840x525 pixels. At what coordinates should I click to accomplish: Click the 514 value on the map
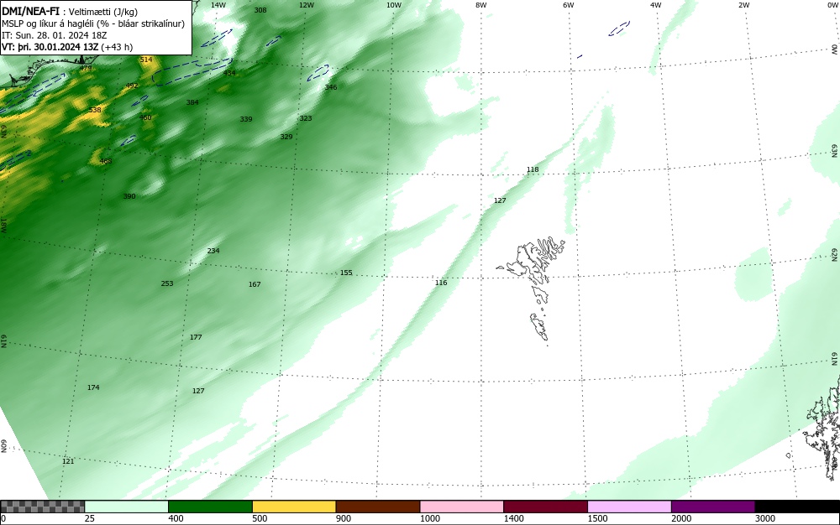coord(146,60)
